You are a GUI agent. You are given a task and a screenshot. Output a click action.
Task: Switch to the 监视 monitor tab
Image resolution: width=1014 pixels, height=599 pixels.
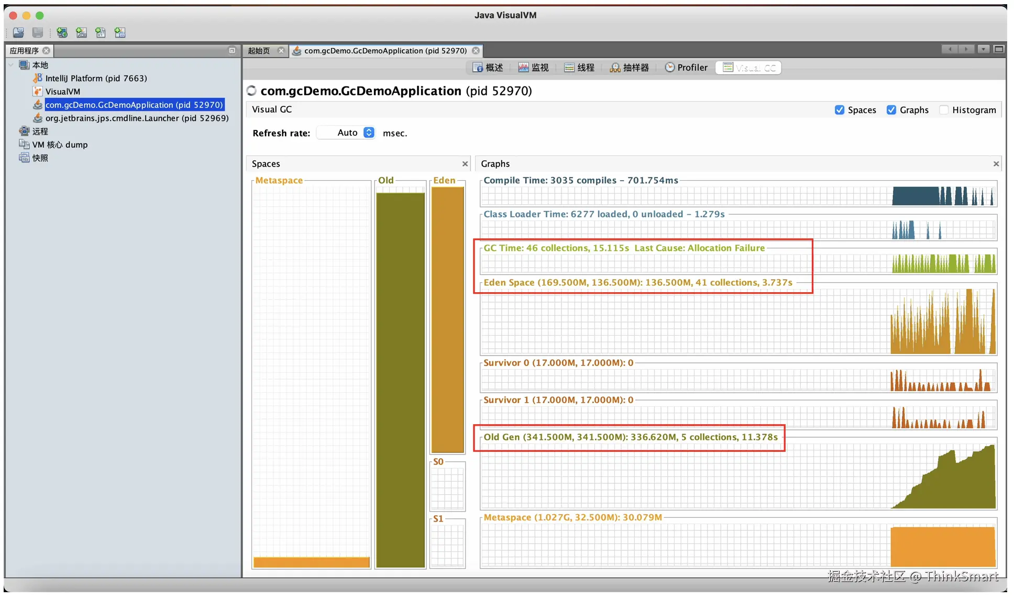point(533,68)
